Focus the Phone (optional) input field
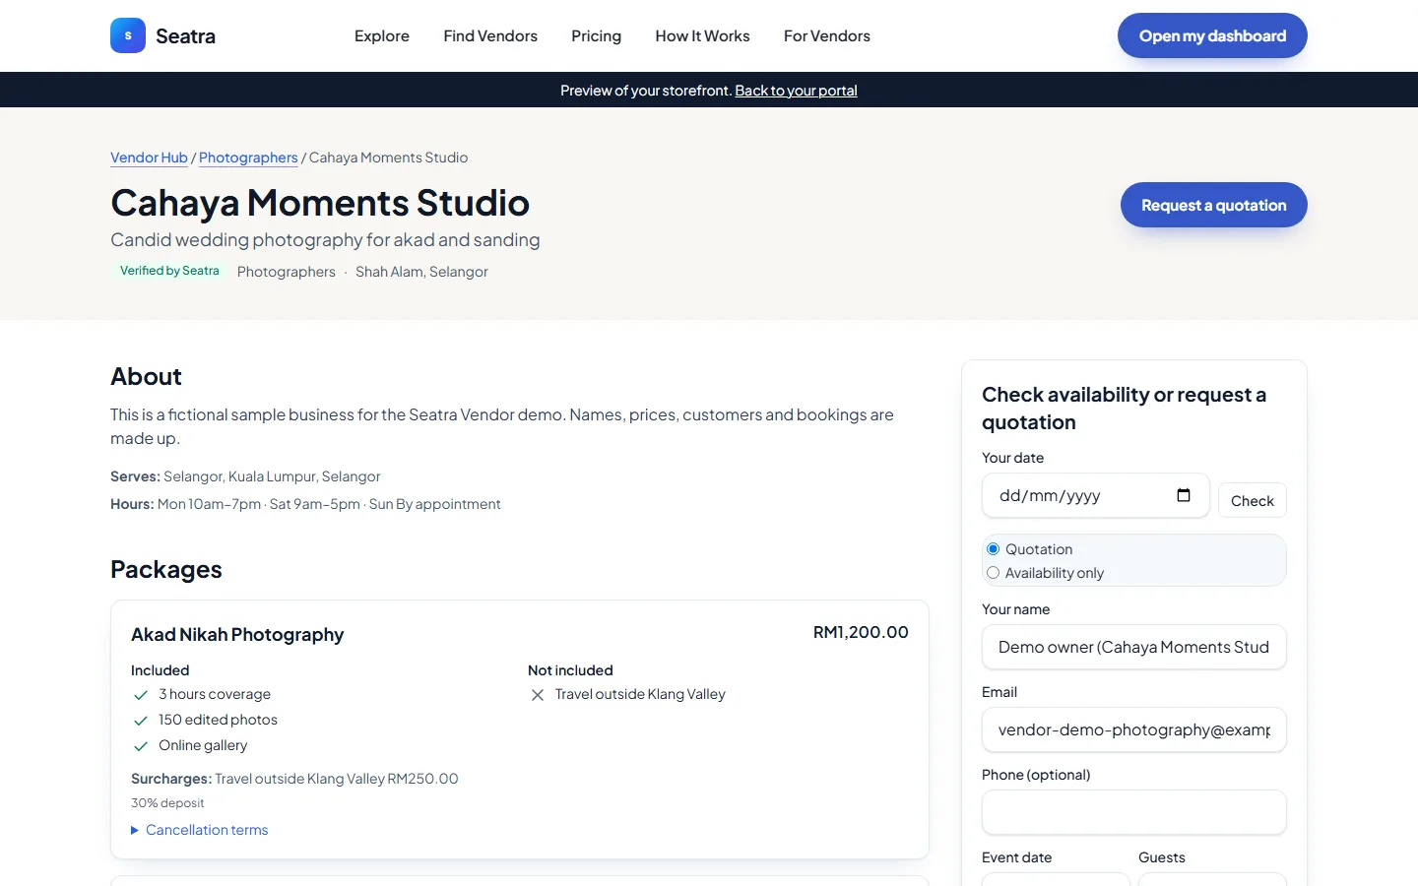This screenshot has height=886, width=1418. click(1134, 812)
